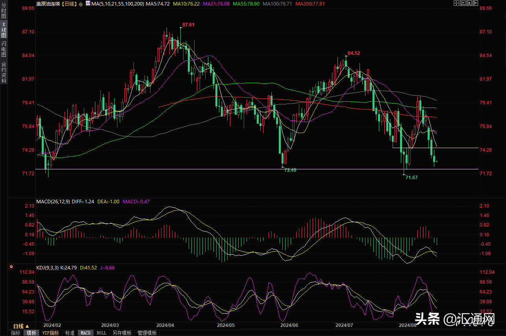This screenshot has height=336, width=506.
Task: Select the 指标 bottom tab
Action: [16, 333]
